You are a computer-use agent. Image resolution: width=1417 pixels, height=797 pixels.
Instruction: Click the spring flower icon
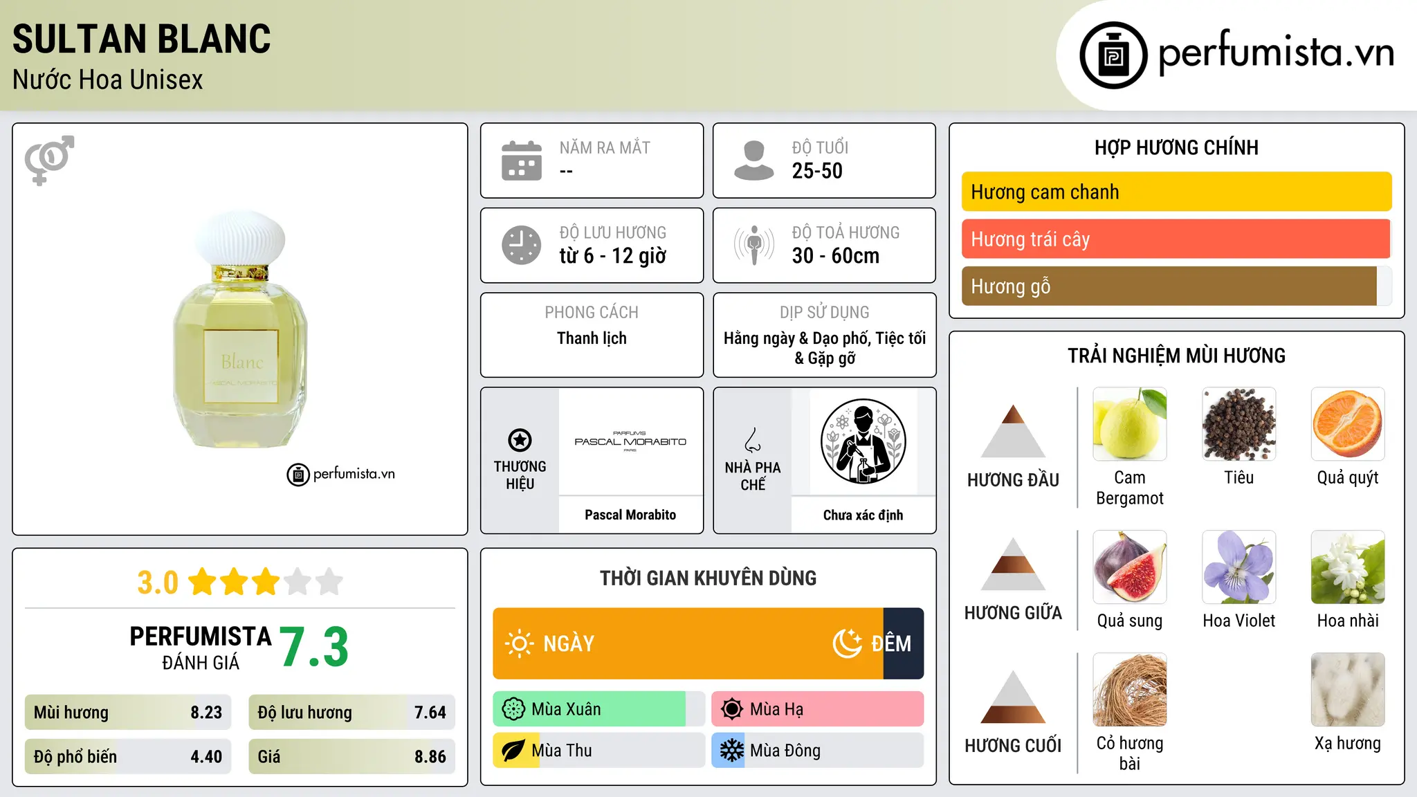coord(513,709)
